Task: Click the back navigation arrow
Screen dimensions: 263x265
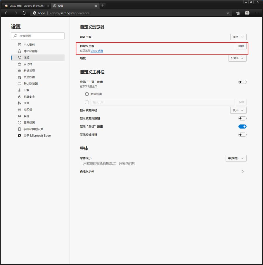Action: click(x=6, y=13)
